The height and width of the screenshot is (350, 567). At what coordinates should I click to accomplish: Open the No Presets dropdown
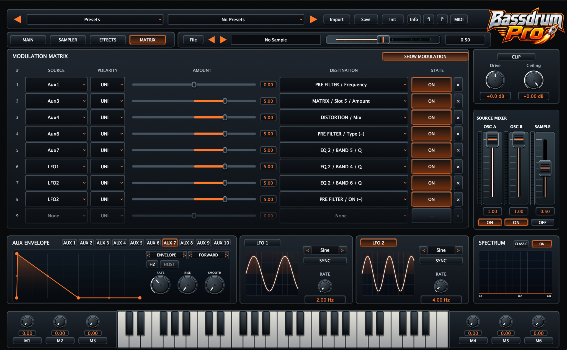(x=236, y=19)
